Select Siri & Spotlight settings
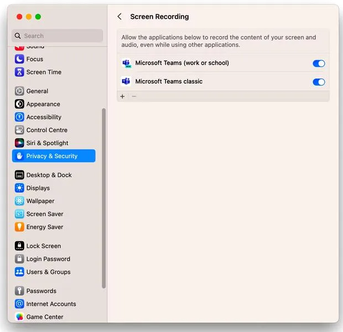Viewport: 343px width, 332px height. [55, 143]
